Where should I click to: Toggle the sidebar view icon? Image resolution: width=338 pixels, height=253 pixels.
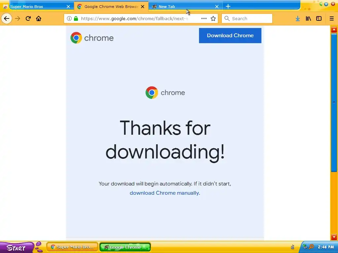tap(319, 18)
